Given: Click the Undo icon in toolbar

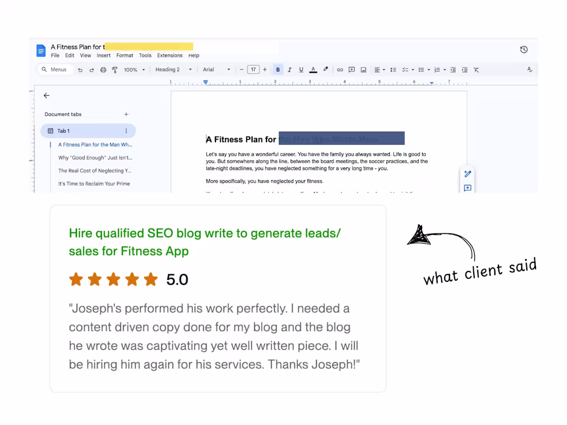Looking at the screenshot, I should click(x=80, y=69).
